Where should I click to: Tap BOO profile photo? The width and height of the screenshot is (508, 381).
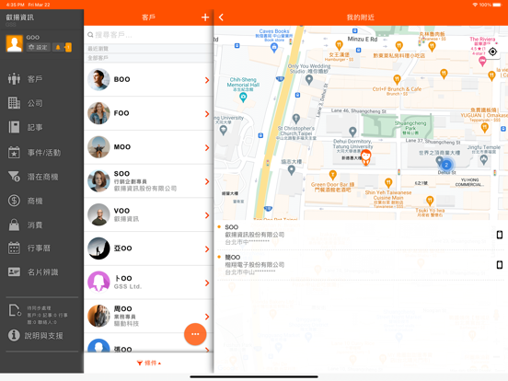[98, 79]
